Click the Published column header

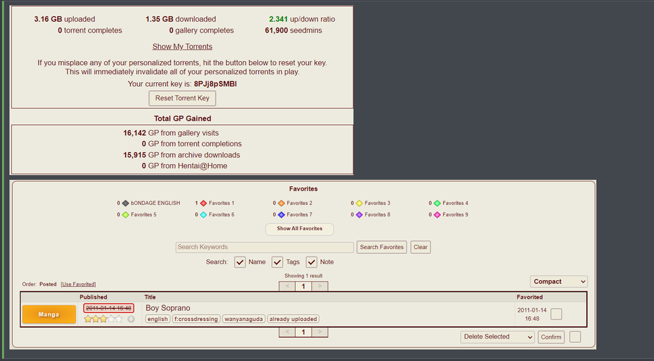(x=94, y=297)
